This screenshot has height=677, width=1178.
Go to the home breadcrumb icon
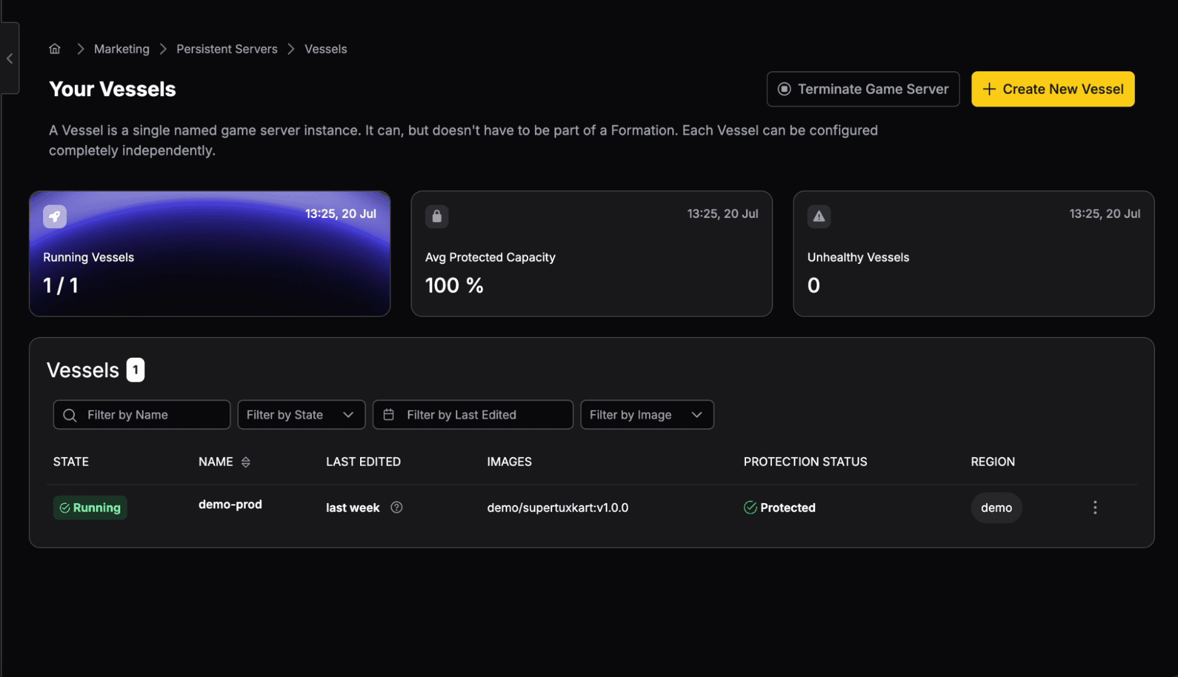click(x=55, y=49)
